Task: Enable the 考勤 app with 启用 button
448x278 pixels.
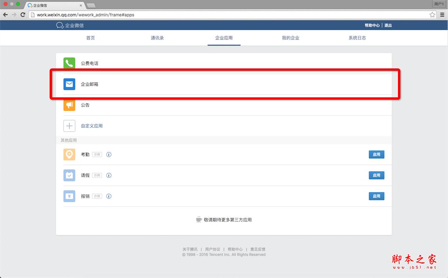Action: (x=376, y=154)
